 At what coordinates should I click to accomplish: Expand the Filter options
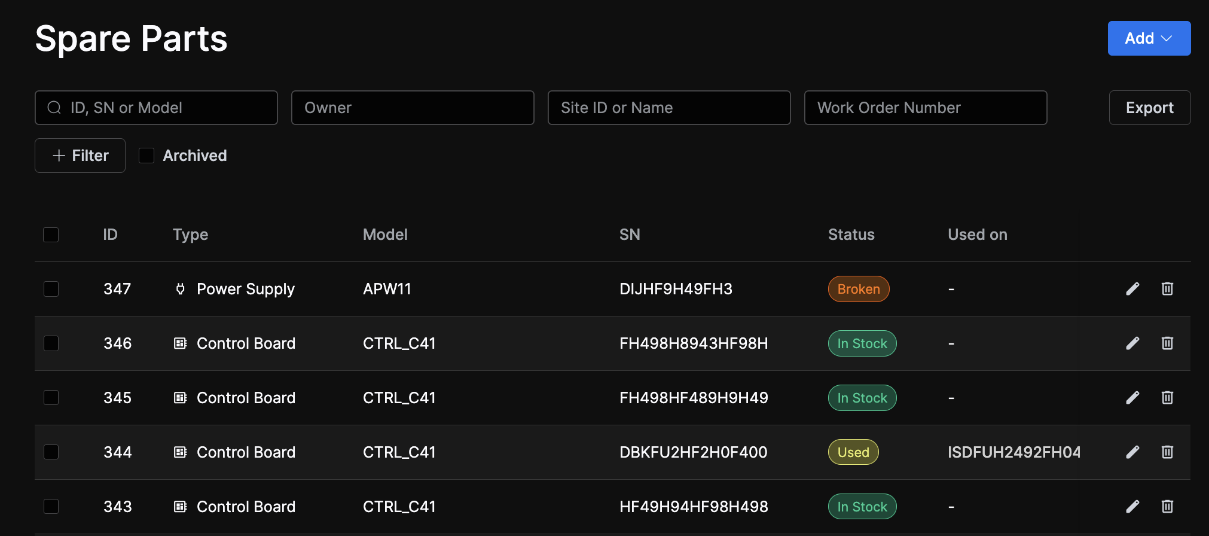click(x=80, y=156)
